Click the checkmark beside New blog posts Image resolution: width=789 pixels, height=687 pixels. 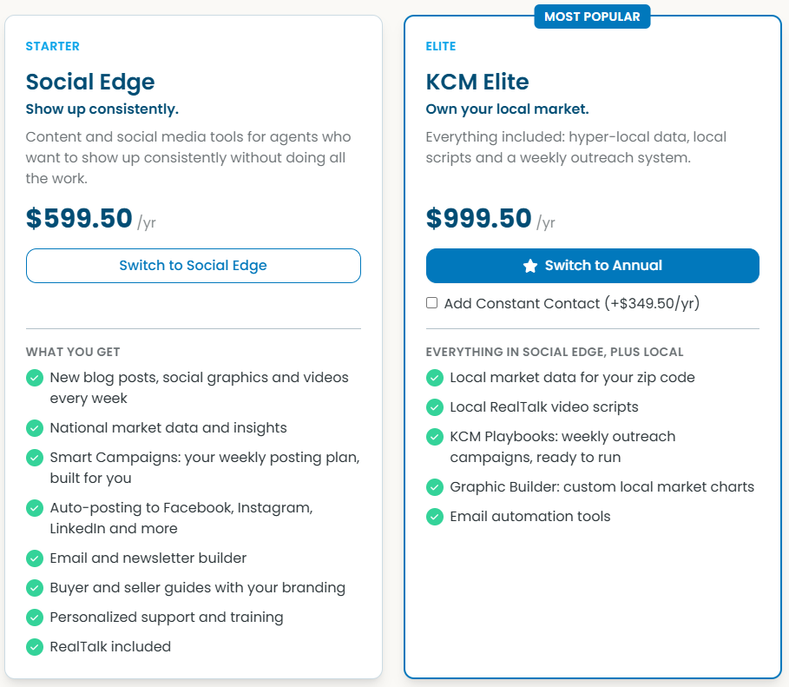(x=35, y=378)
